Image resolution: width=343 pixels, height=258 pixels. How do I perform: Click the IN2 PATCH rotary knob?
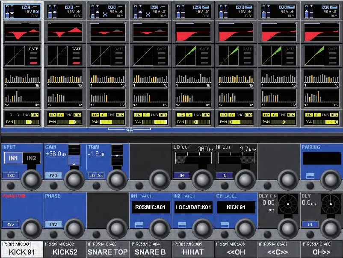tap(202, 228)
